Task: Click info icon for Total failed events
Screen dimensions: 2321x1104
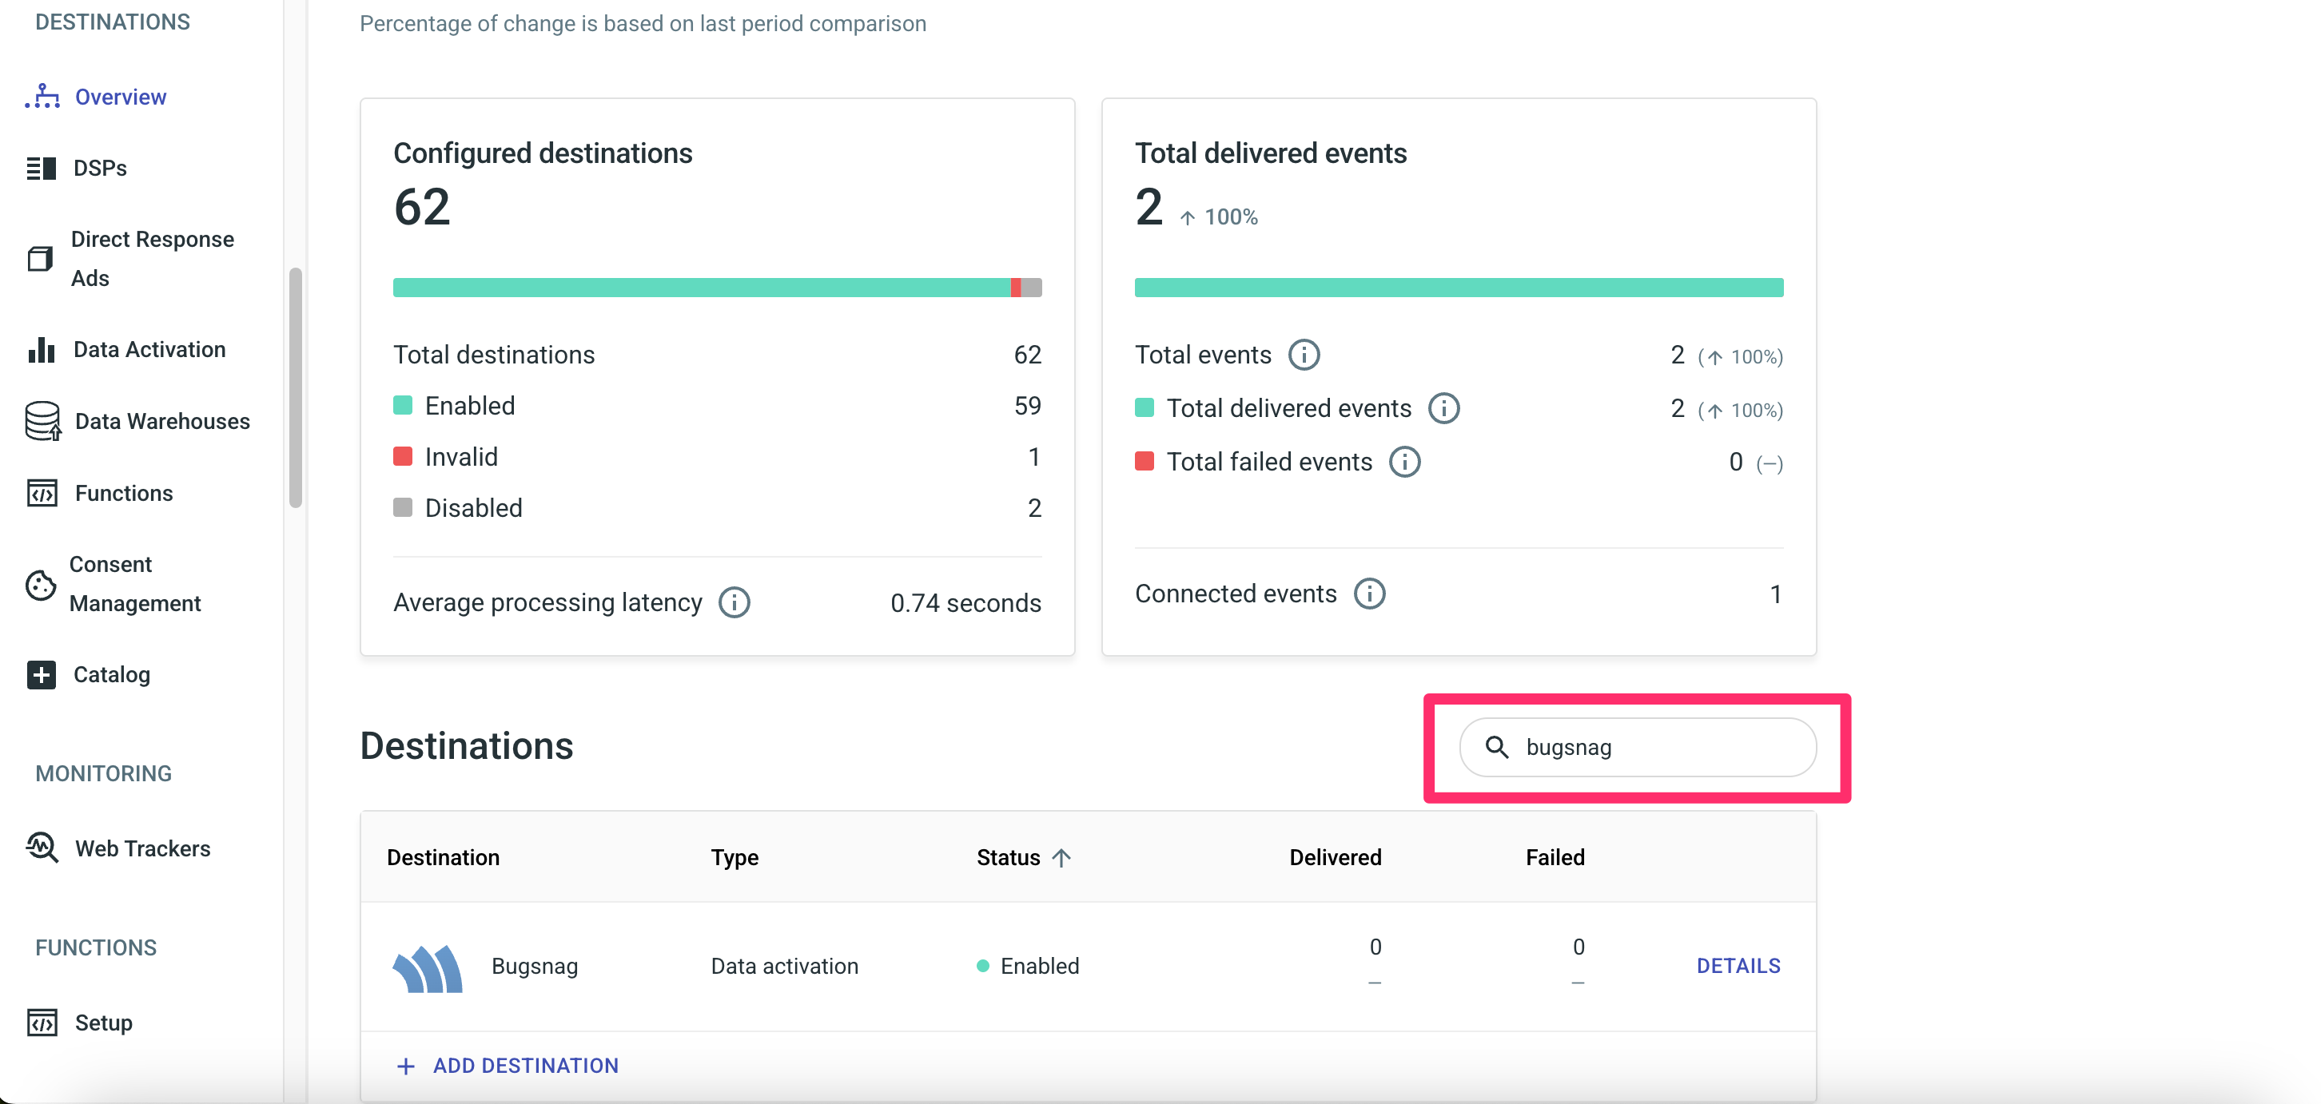Action: (1405, 462)
